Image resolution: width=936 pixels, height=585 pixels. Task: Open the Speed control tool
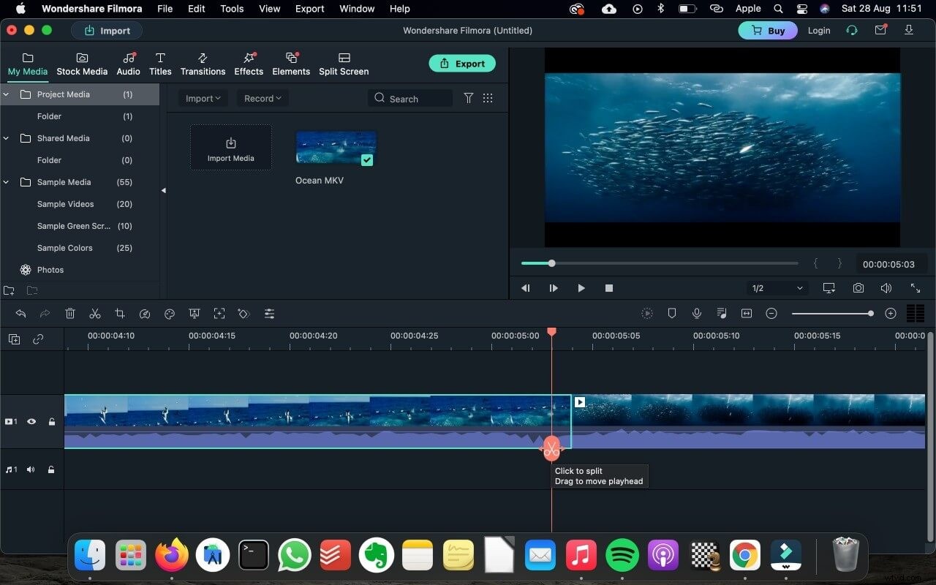point(145,313)
